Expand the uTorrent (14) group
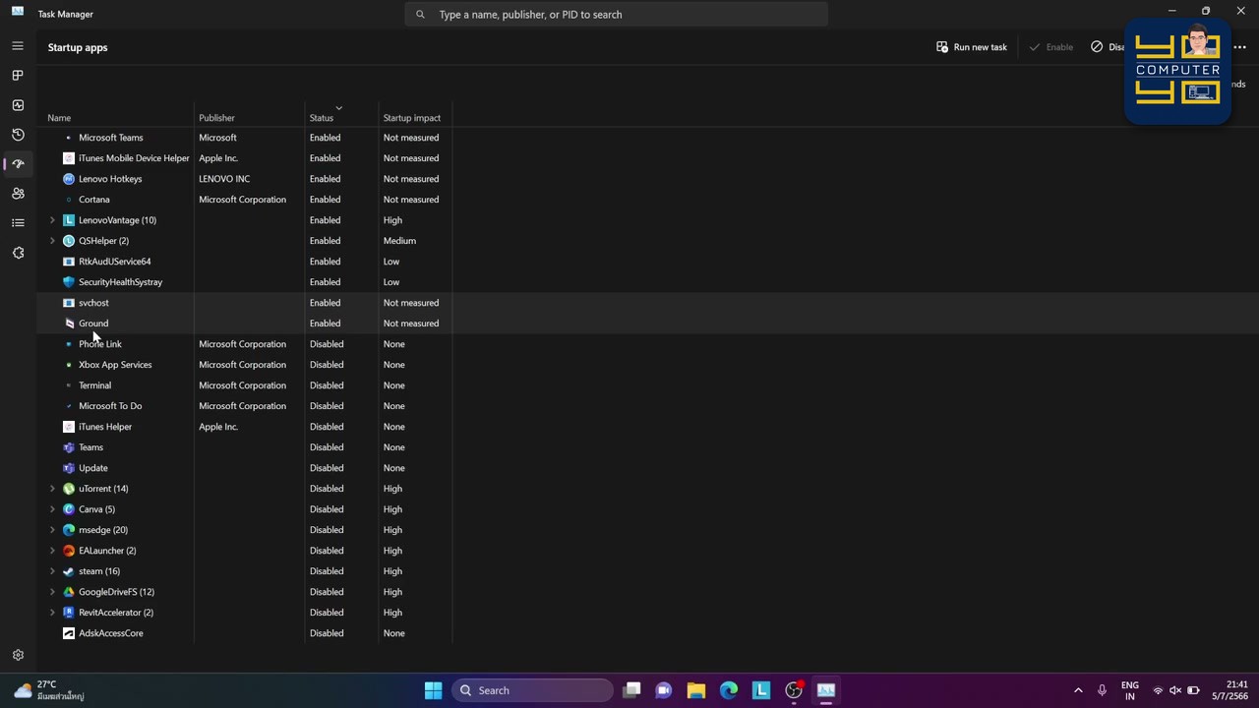The height and width of the screenshot is (708, 1259). coord(53,489)
